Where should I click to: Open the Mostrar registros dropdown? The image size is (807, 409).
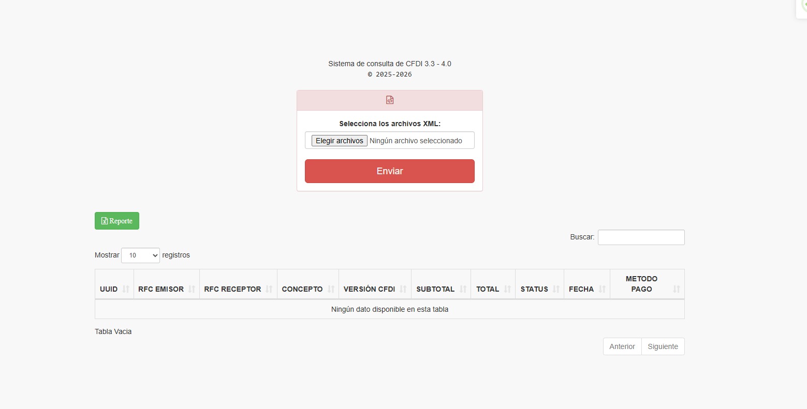pyautogui.click(x=140, y=255)
